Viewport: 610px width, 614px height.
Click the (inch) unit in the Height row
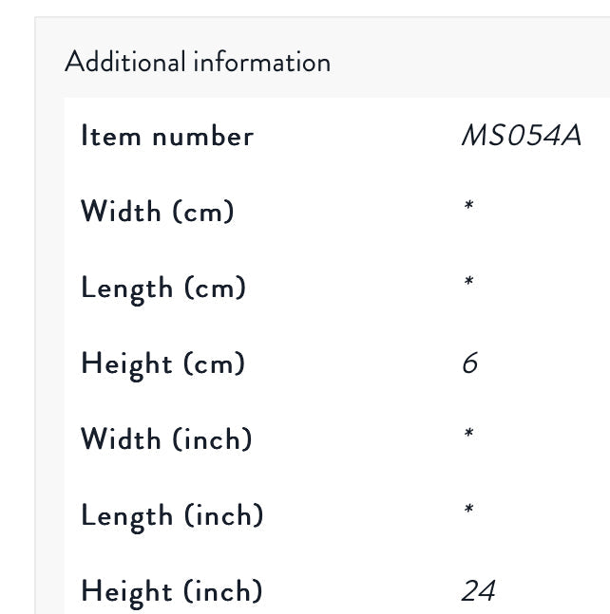coord(223,591)
